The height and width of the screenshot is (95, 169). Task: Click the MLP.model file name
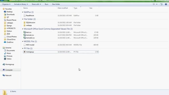(30, 45)
